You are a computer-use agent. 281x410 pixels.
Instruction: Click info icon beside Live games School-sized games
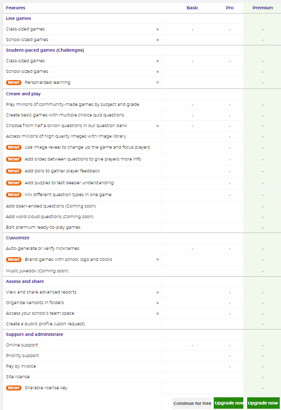(157, 40)
